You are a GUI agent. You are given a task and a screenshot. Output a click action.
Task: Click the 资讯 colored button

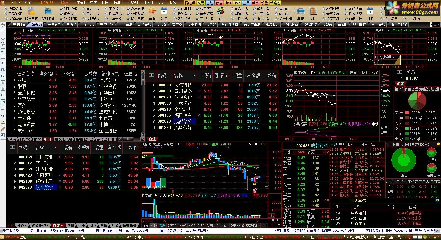click(228, 3)
